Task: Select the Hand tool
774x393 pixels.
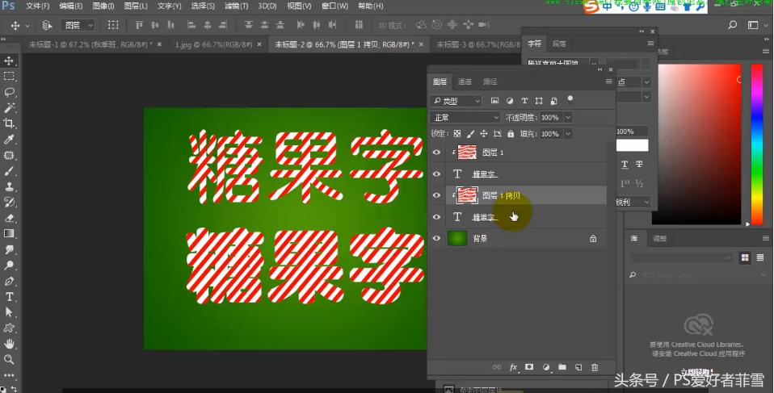Action: click(x=9, y=344)
